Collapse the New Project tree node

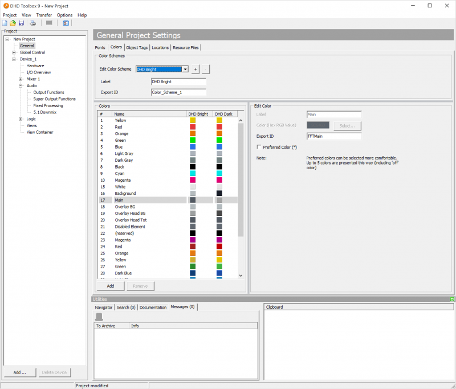7,39
